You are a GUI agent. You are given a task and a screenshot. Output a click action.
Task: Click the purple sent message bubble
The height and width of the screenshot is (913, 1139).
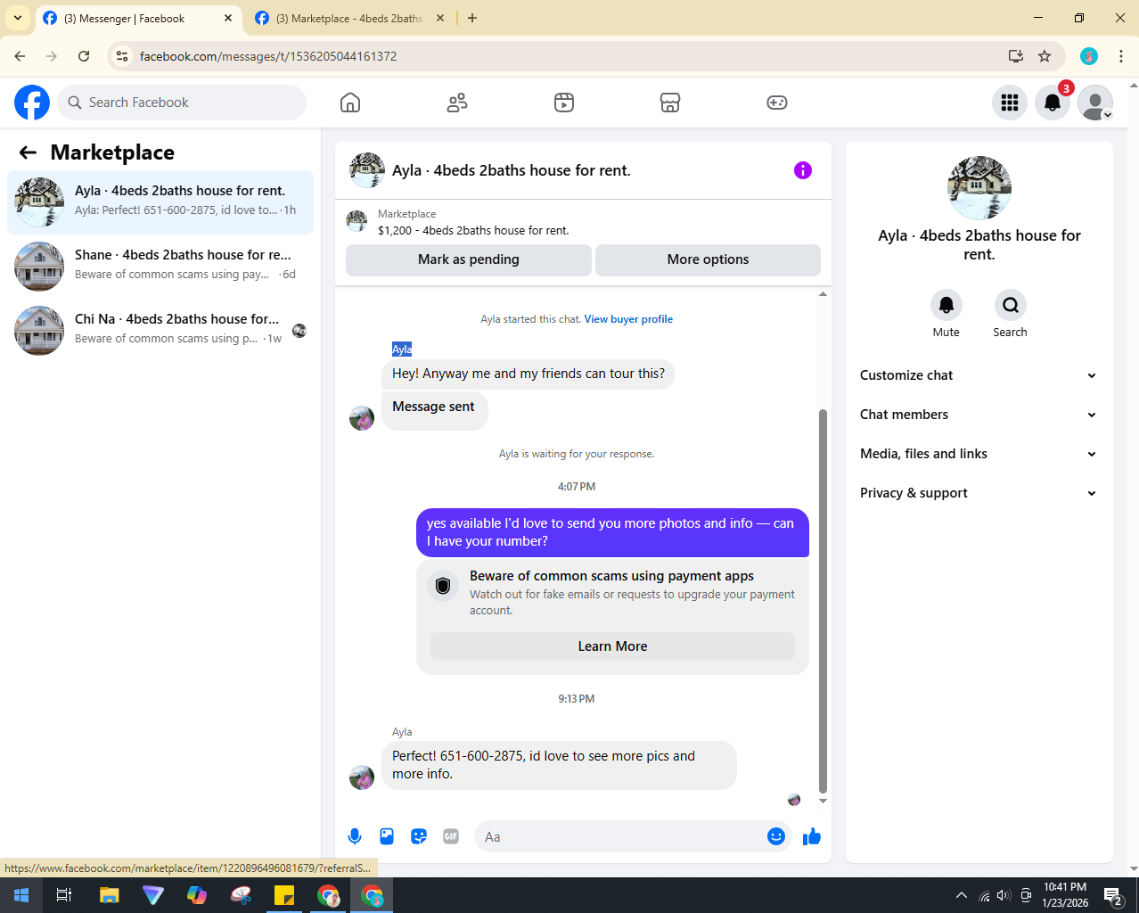point(612,532)
